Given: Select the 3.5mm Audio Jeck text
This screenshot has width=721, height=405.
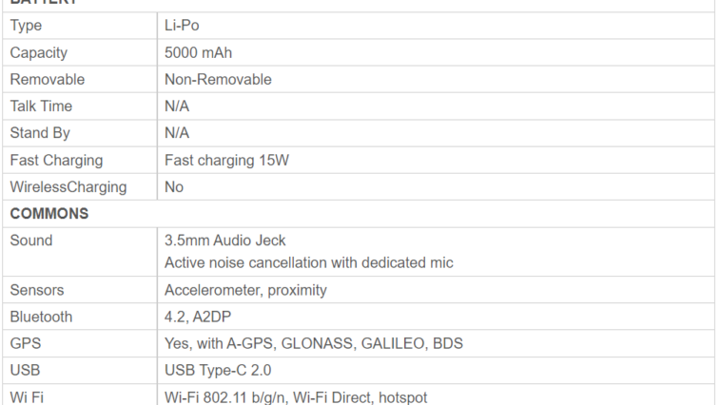Looking at the screenshot, I should click(224, 240).
